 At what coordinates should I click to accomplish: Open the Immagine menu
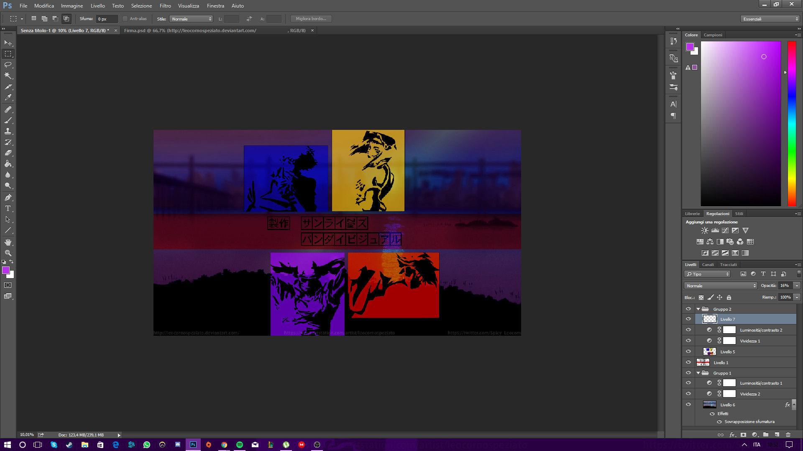click(72, 6)
